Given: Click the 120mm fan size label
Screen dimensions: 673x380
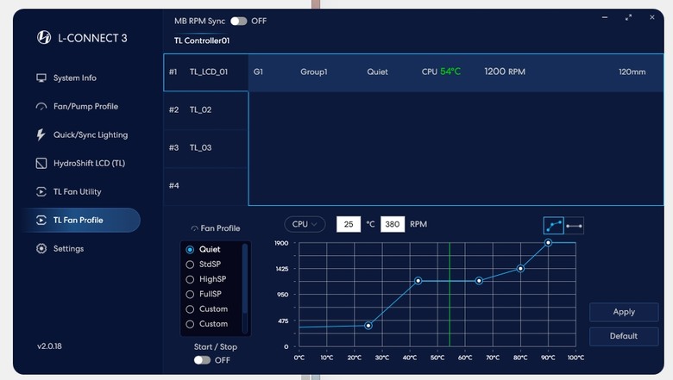Looking at the screenshot, I should pos(632,72).
